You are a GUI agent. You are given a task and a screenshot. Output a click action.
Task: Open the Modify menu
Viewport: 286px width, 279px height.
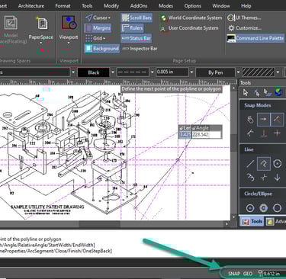(111, 5)
